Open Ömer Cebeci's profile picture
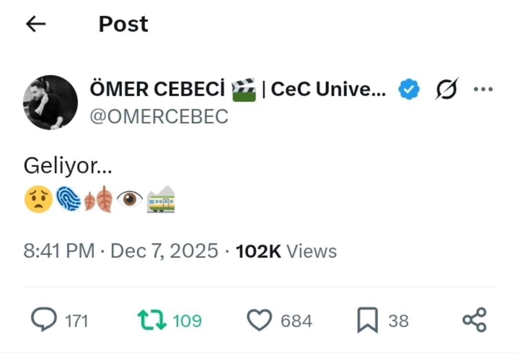Image resolution: width=519 pixels, height=353 pixels. tap(50, 102)
